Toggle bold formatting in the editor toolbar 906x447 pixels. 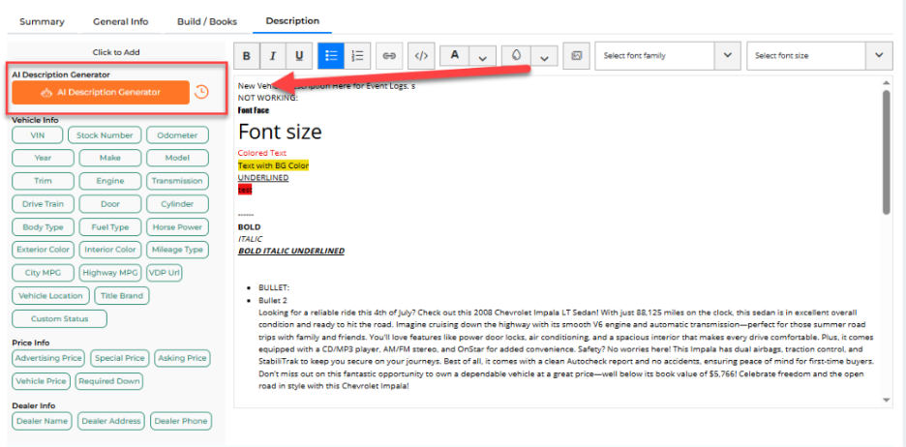tap(247, 56)
